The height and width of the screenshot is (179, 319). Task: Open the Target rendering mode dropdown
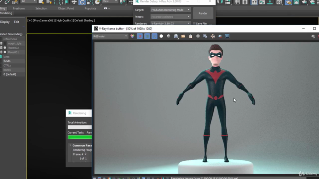tap(170, 10)
